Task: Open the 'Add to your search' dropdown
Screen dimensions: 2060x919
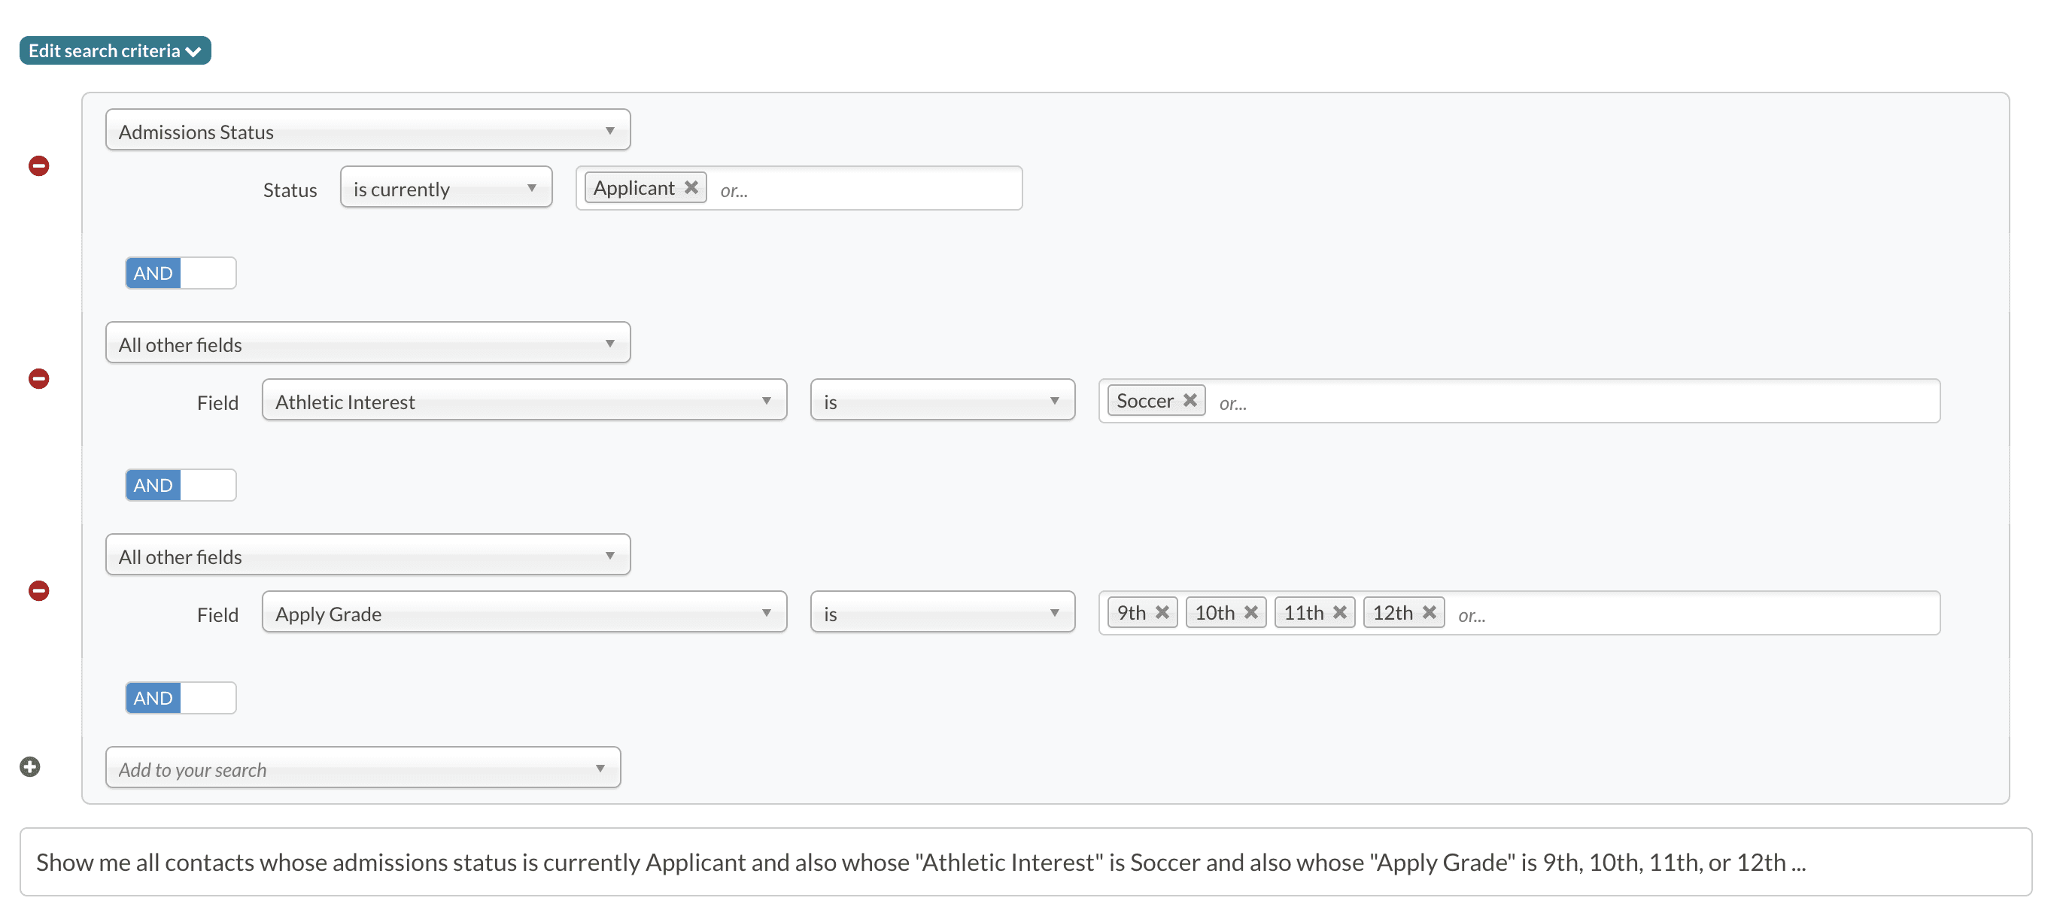Action: pos(362,768)
